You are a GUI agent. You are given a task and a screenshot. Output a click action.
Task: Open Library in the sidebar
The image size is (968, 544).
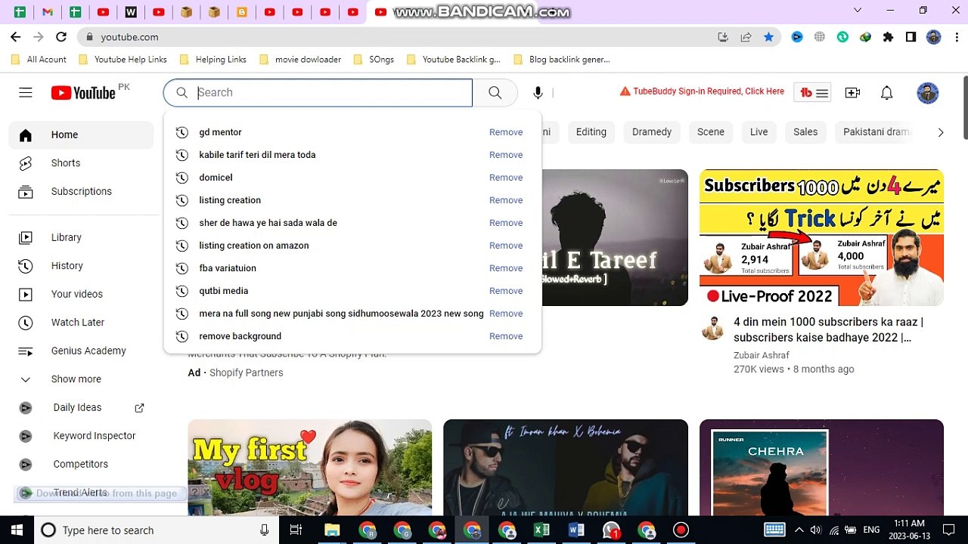tap(81, 237)
